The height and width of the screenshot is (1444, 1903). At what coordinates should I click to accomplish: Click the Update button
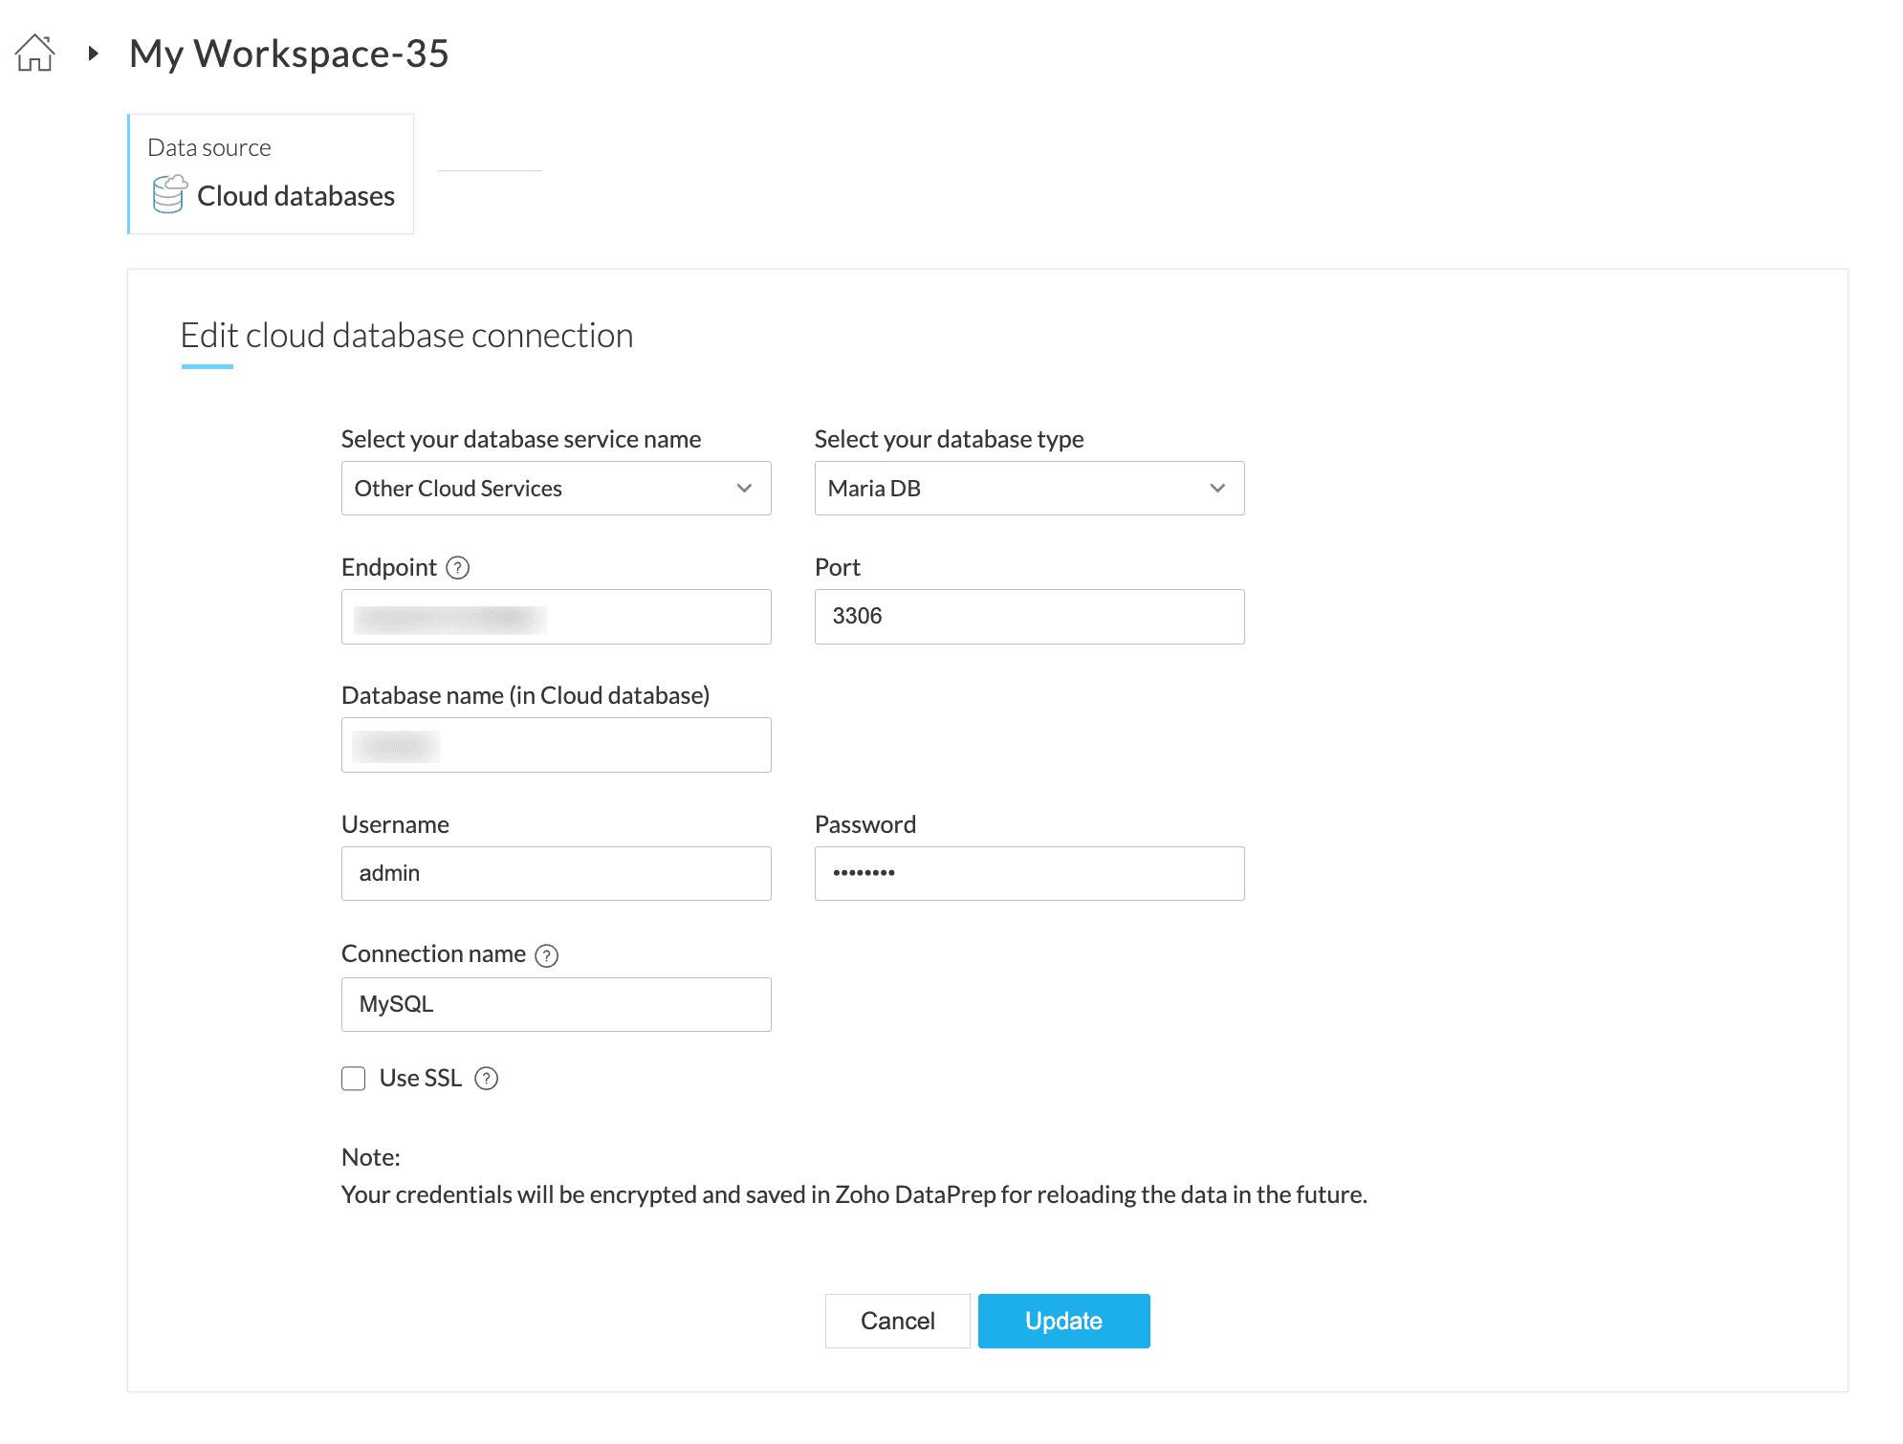tap(1063, 1321)
